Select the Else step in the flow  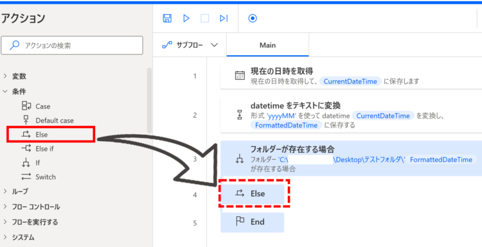click(253, 194)
